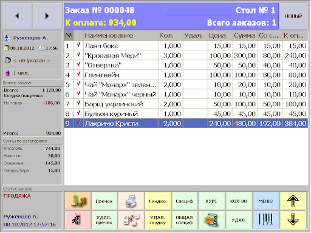The width and height of the screenshot is (311, 233).
Task: Click the barcode scan icon button
Action: 266,220
